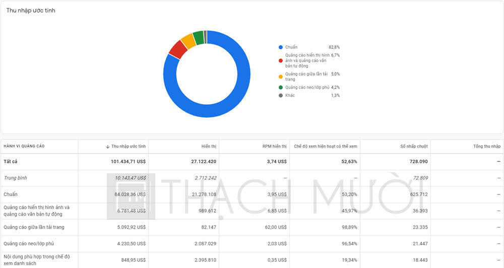Click the Tổng thu nhập column header

click(486, 147)
